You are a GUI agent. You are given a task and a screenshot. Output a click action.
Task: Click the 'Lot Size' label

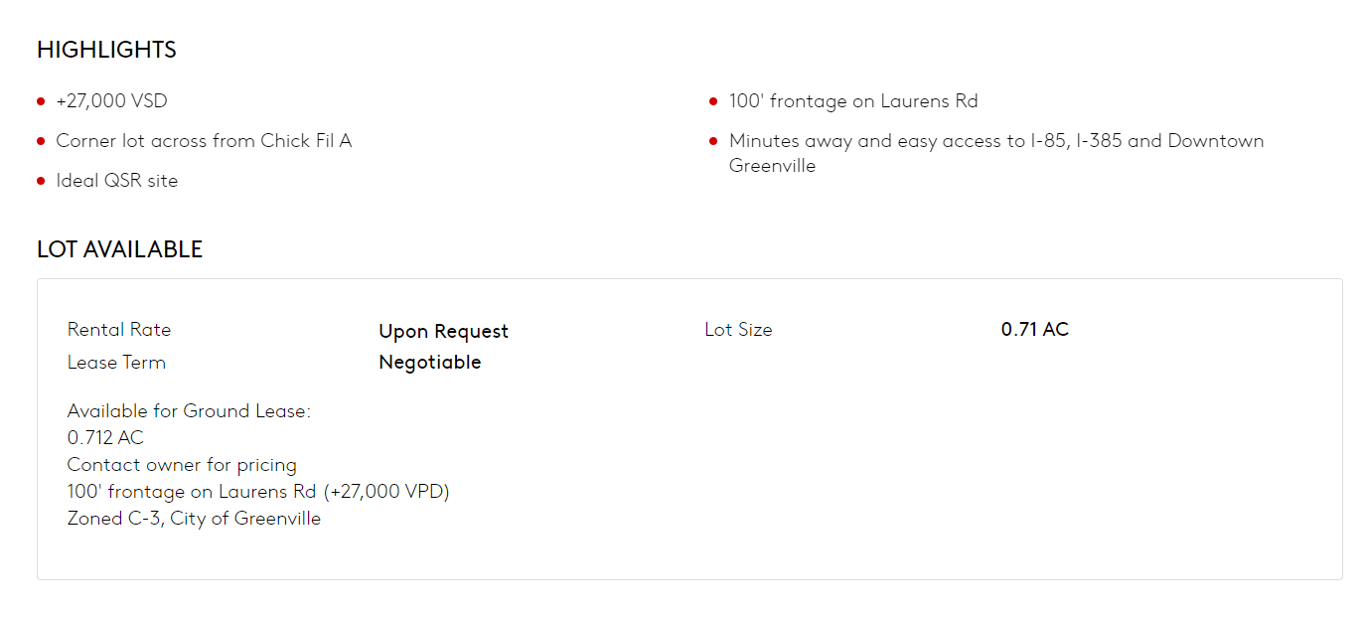[738, 330]
